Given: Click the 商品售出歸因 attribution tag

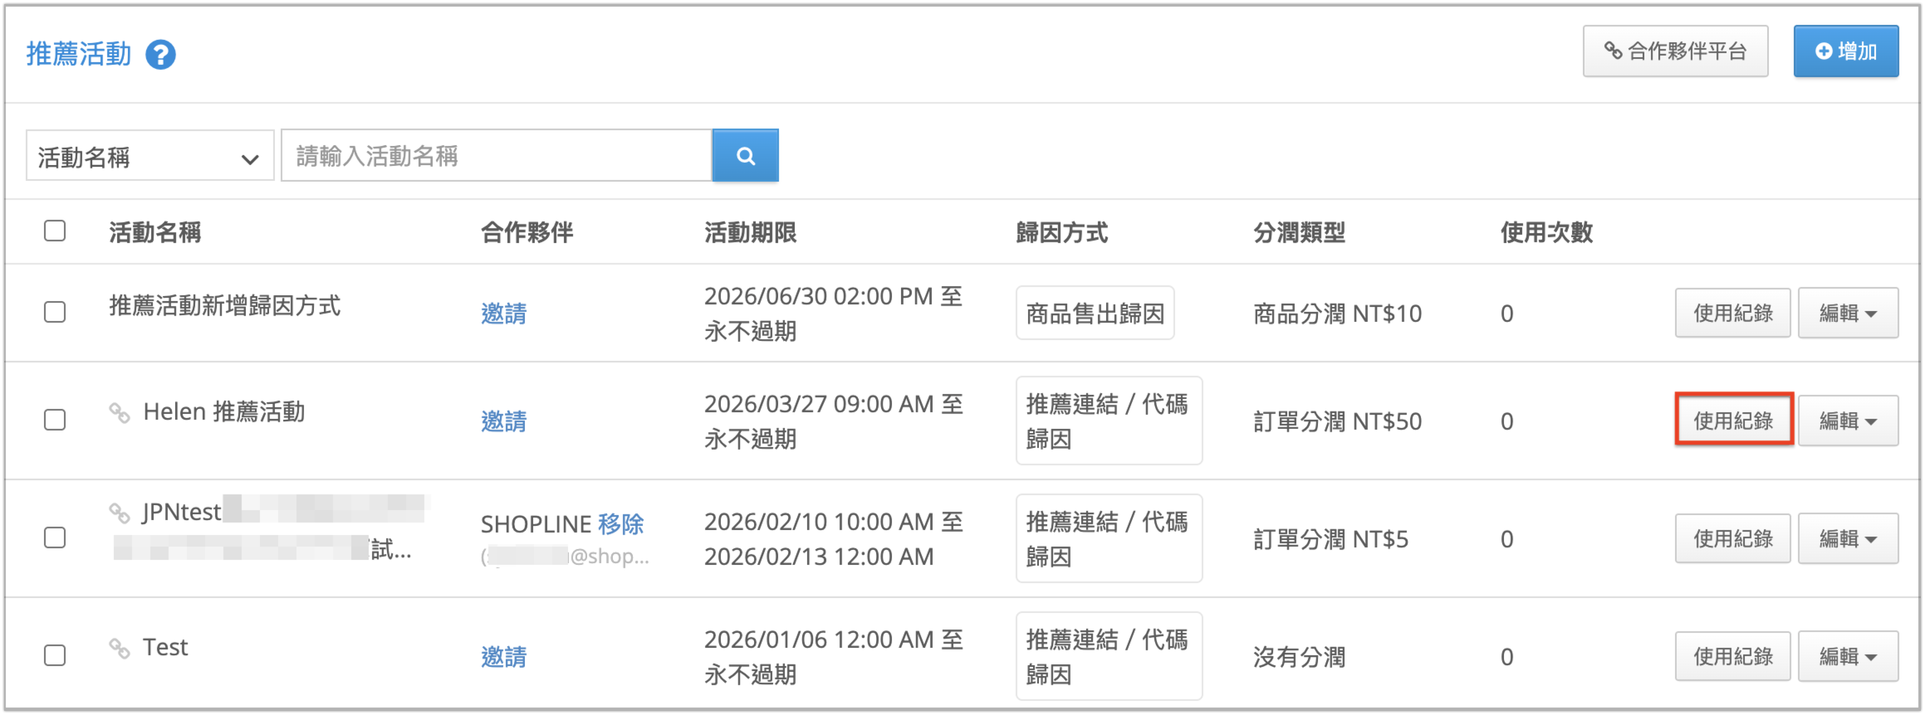Looking at the screenshot, I should (1095, 313).
